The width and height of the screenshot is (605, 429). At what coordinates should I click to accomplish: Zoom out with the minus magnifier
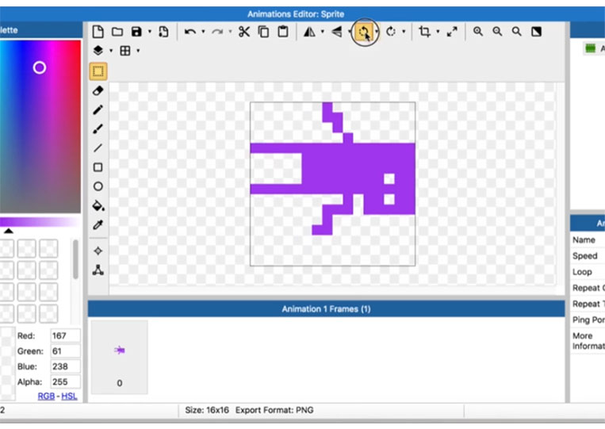[497, 32]
